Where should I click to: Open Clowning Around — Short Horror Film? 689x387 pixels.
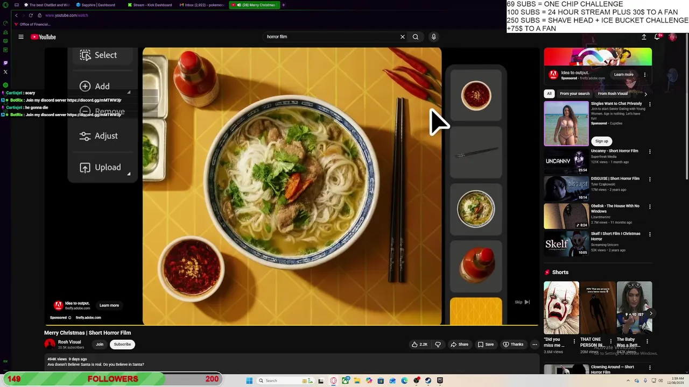tap(566, 370)
